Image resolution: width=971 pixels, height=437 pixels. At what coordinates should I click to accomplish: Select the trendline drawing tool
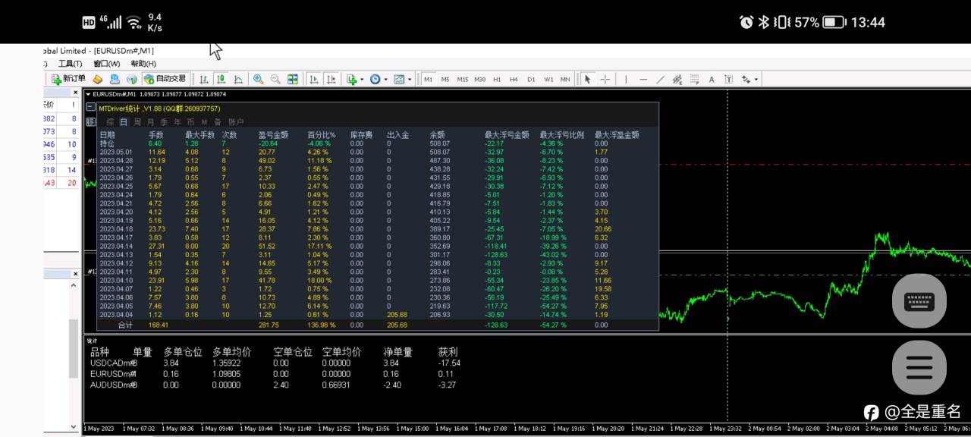click(660, 79)
